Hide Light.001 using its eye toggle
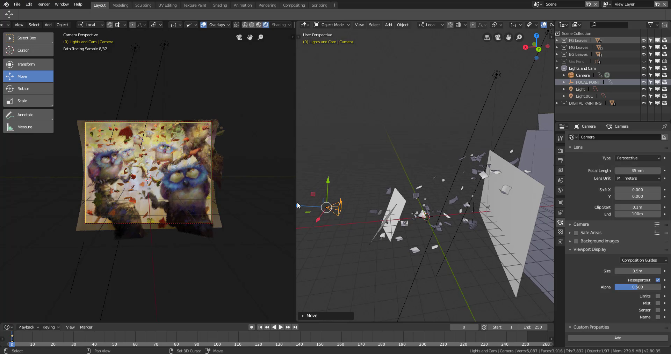 point(644,96)
